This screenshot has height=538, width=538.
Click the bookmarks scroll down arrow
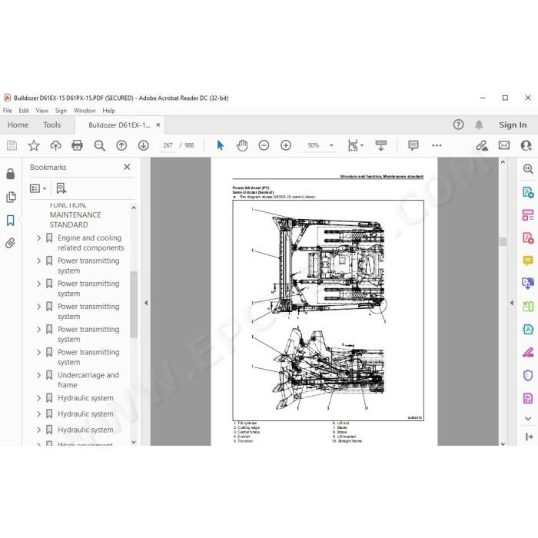pyautogui.click(x=134, y=442)
